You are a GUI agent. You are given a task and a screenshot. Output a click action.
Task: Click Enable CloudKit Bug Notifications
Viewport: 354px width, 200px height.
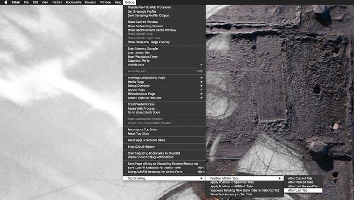164,157
